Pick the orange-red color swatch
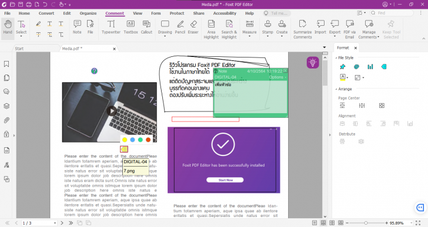This screenshot has width=428, height=227. coord(148,140)
